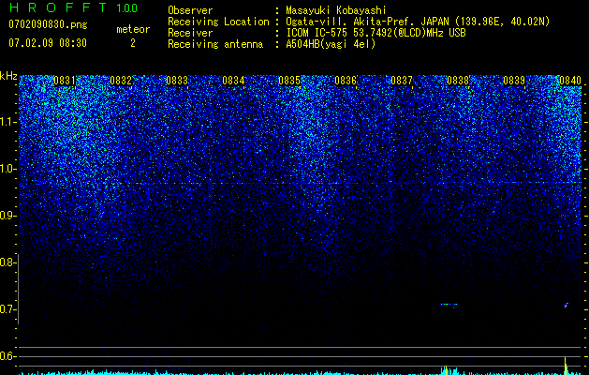589x375 pixels.
Task: Click the 1.1 frequency axis label
Action: click(7, 122)
